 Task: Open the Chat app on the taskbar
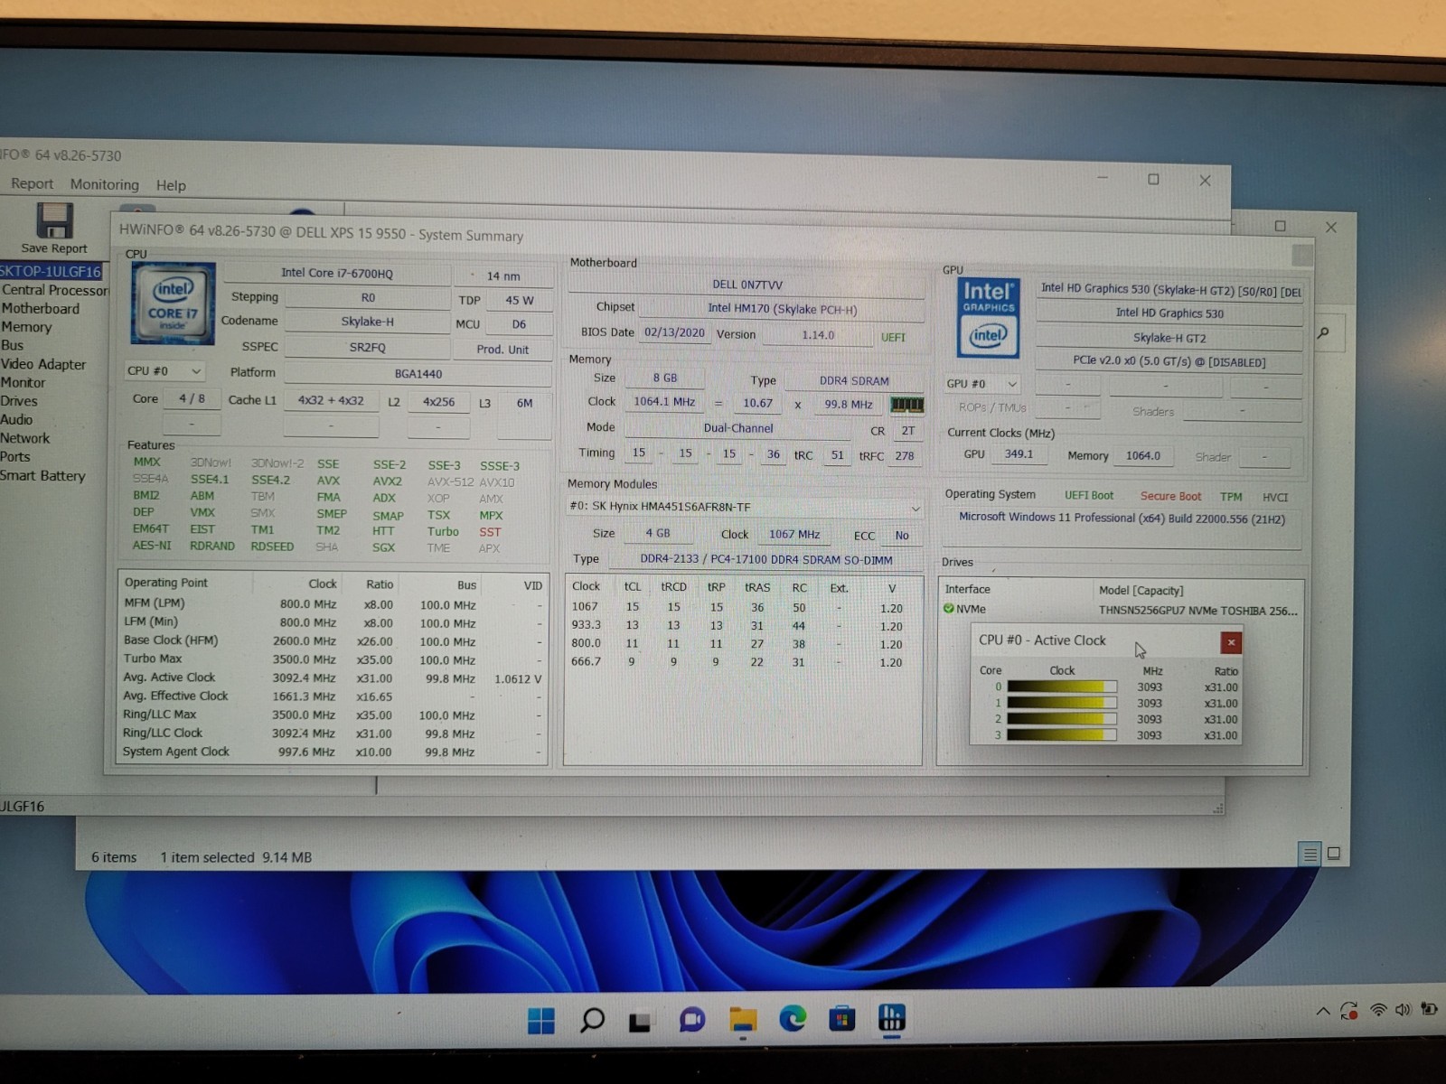692,1021
